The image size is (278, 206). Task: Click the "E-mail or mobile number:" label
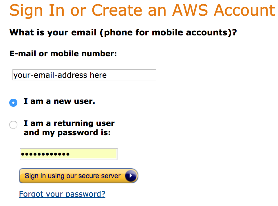click(x=63, y=54)
